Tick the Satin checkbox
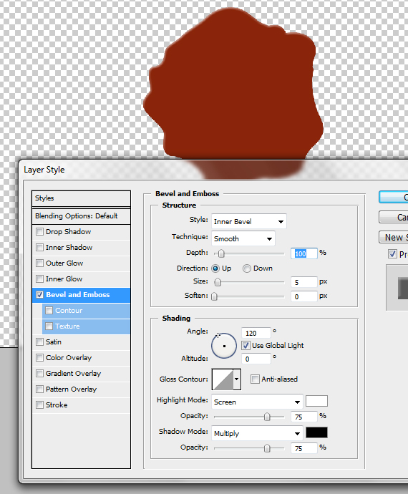Viewport: 408px width, 494px height. [39, 342]
